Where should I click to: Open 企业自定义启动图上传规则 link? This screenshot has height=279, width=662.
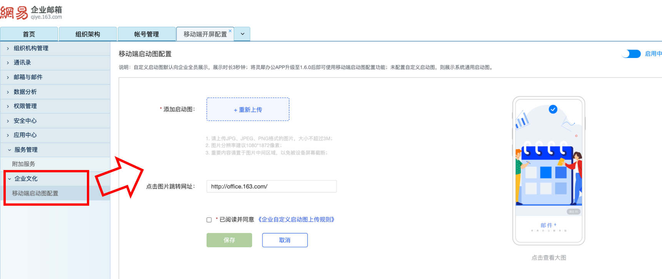[x=296, y=220]
